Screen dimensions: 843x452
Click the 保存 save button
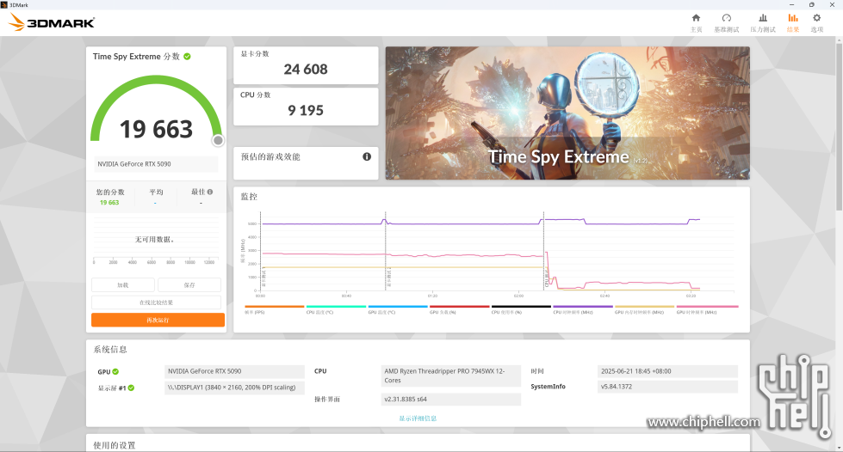(x=189, y=284)
